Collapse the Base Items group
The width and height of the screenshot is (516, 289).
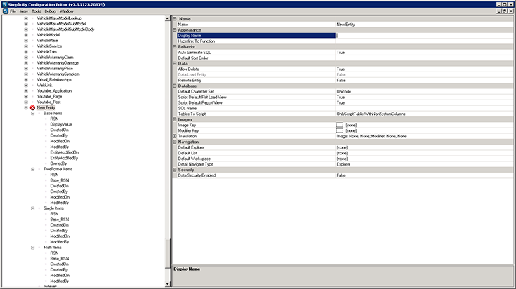[x=32, y=113]
